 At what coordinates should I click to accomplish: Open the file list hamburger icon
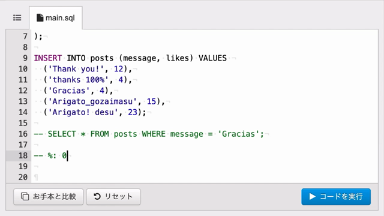click(17, 17)
